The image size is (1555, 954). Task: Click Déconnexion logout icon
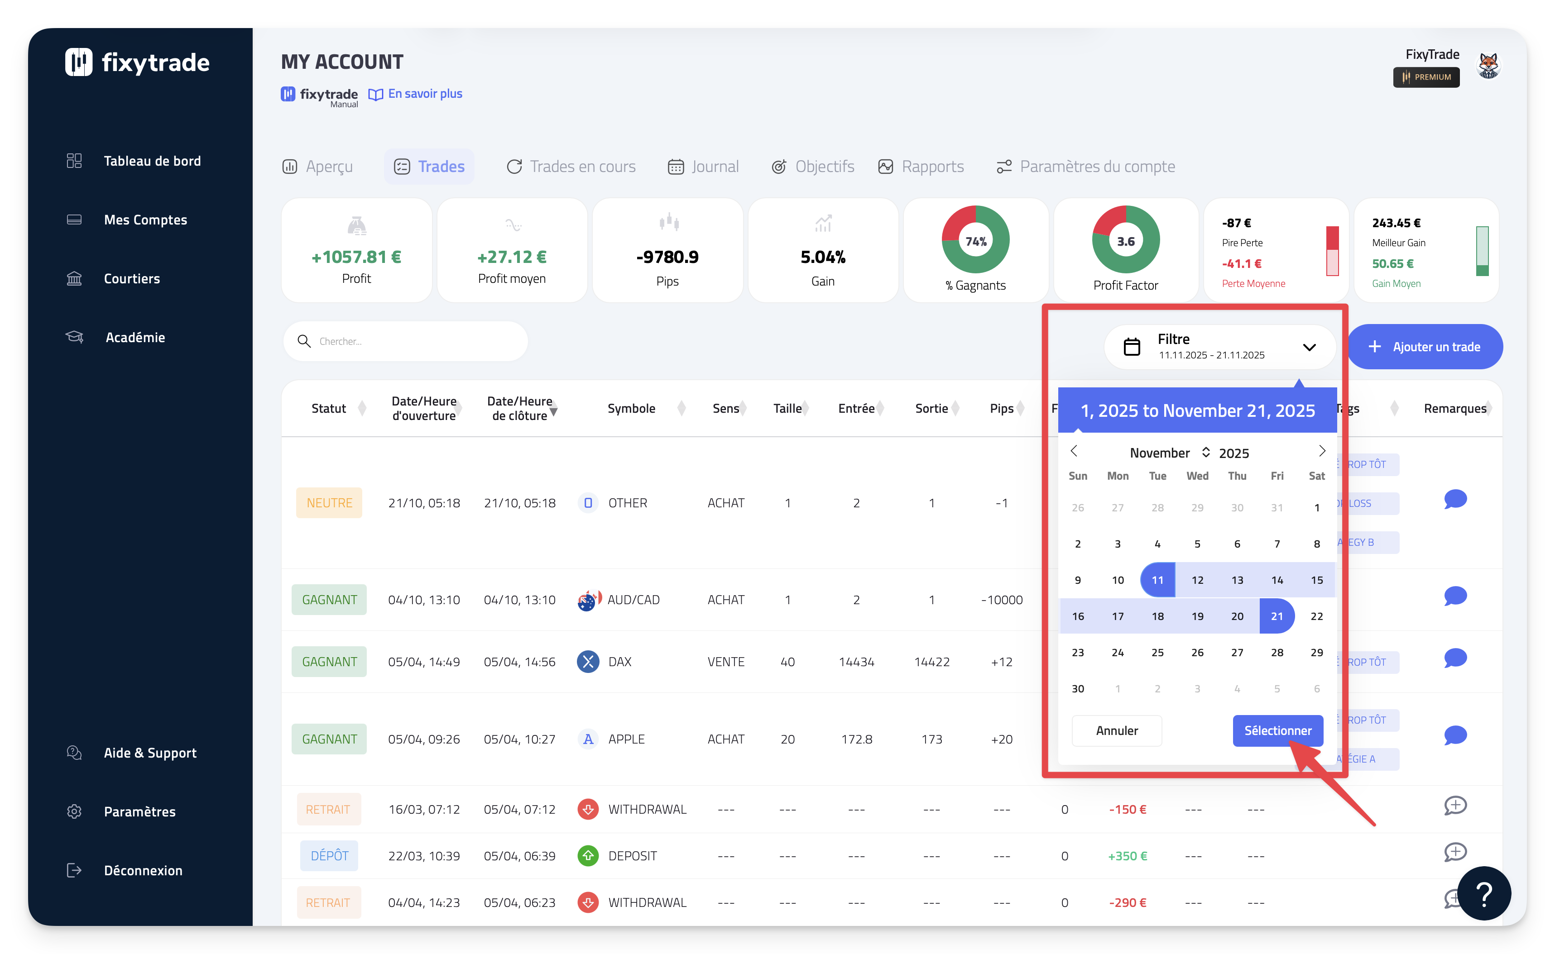74,870
